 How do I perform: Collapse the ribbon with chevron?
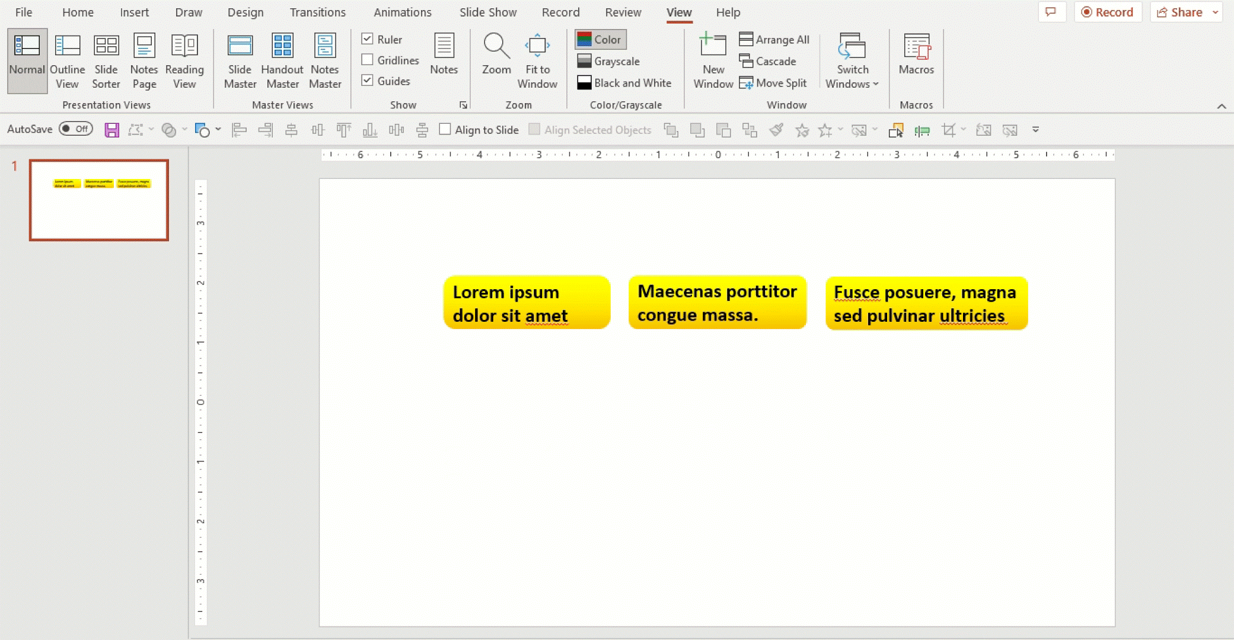(x=1221, y=106)
